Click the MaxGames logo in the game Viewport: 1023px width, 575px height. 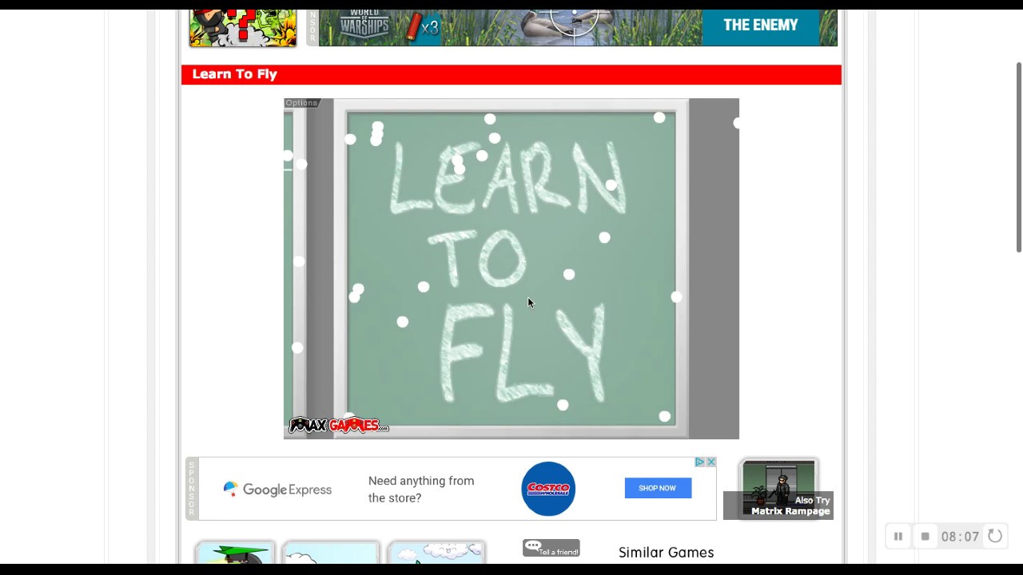pos(338,425)
